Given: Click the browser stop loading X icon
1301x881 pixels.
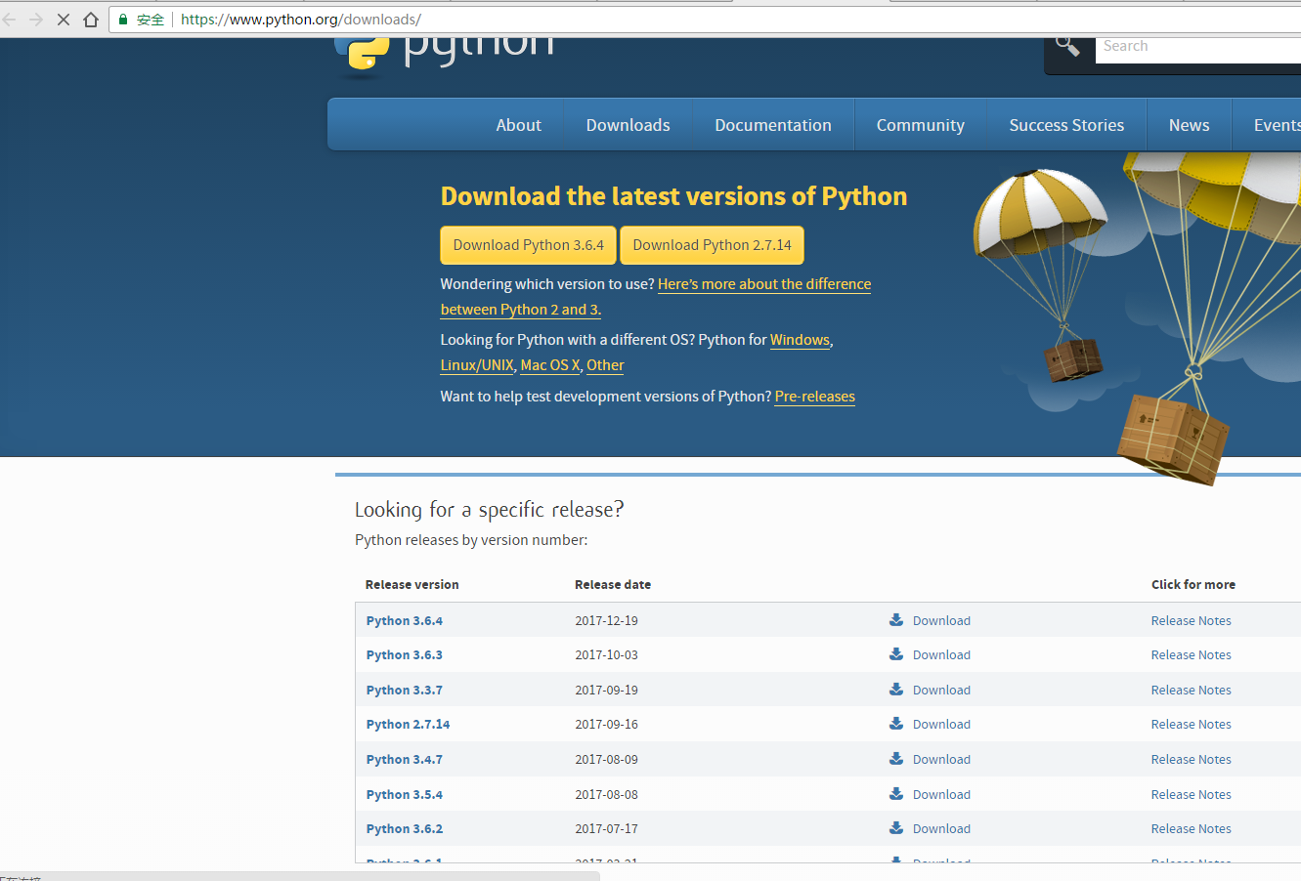Looking at the screenshot, I should click(64, 20).
